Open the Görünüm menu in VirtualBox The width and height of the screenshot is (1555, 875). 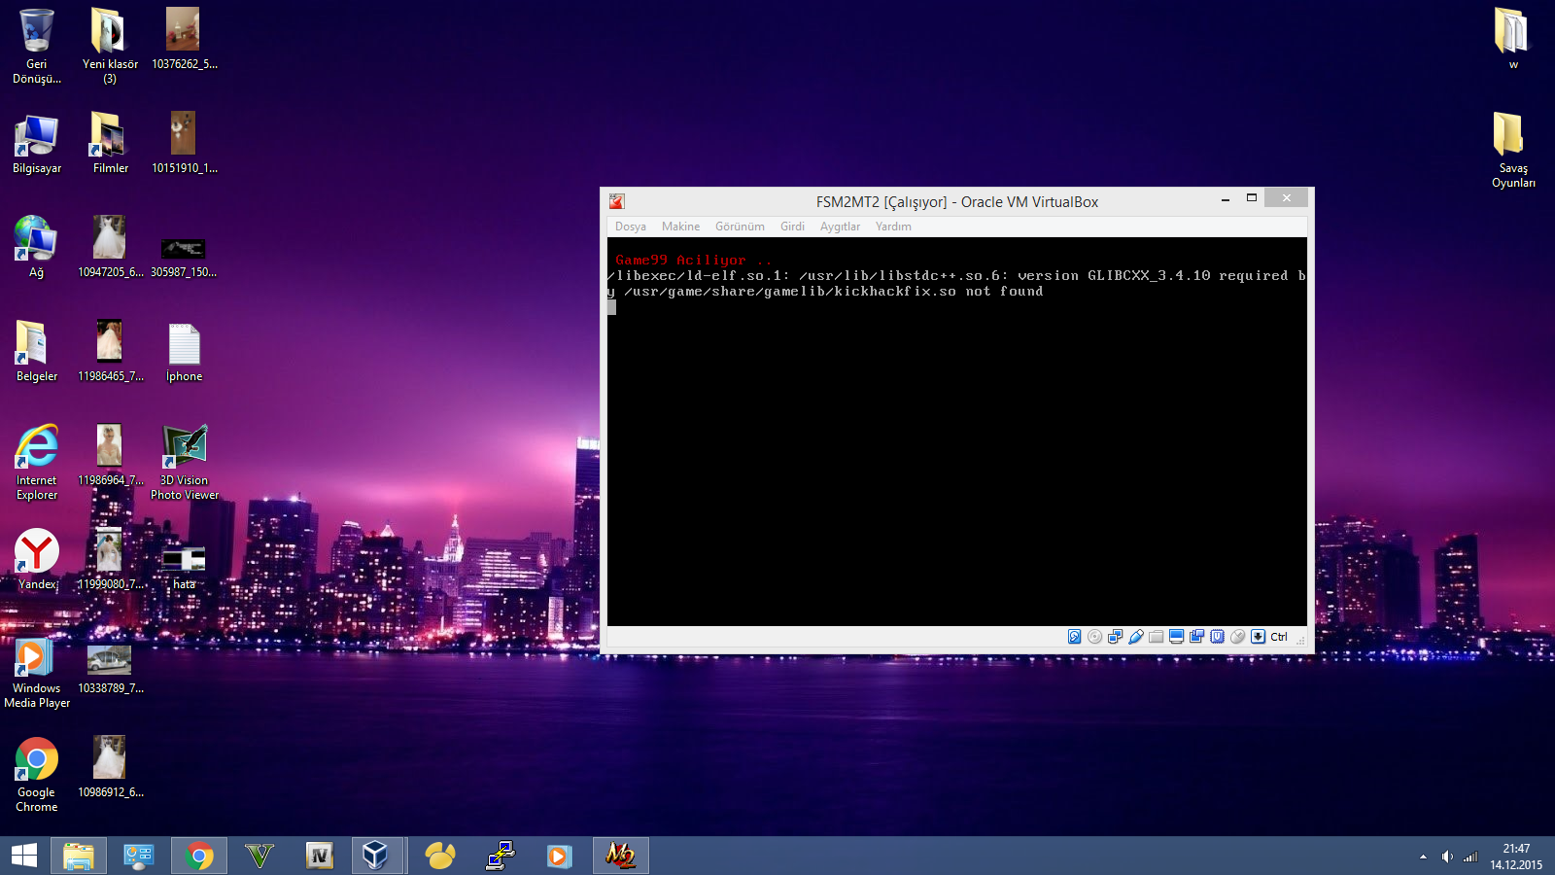740,227
